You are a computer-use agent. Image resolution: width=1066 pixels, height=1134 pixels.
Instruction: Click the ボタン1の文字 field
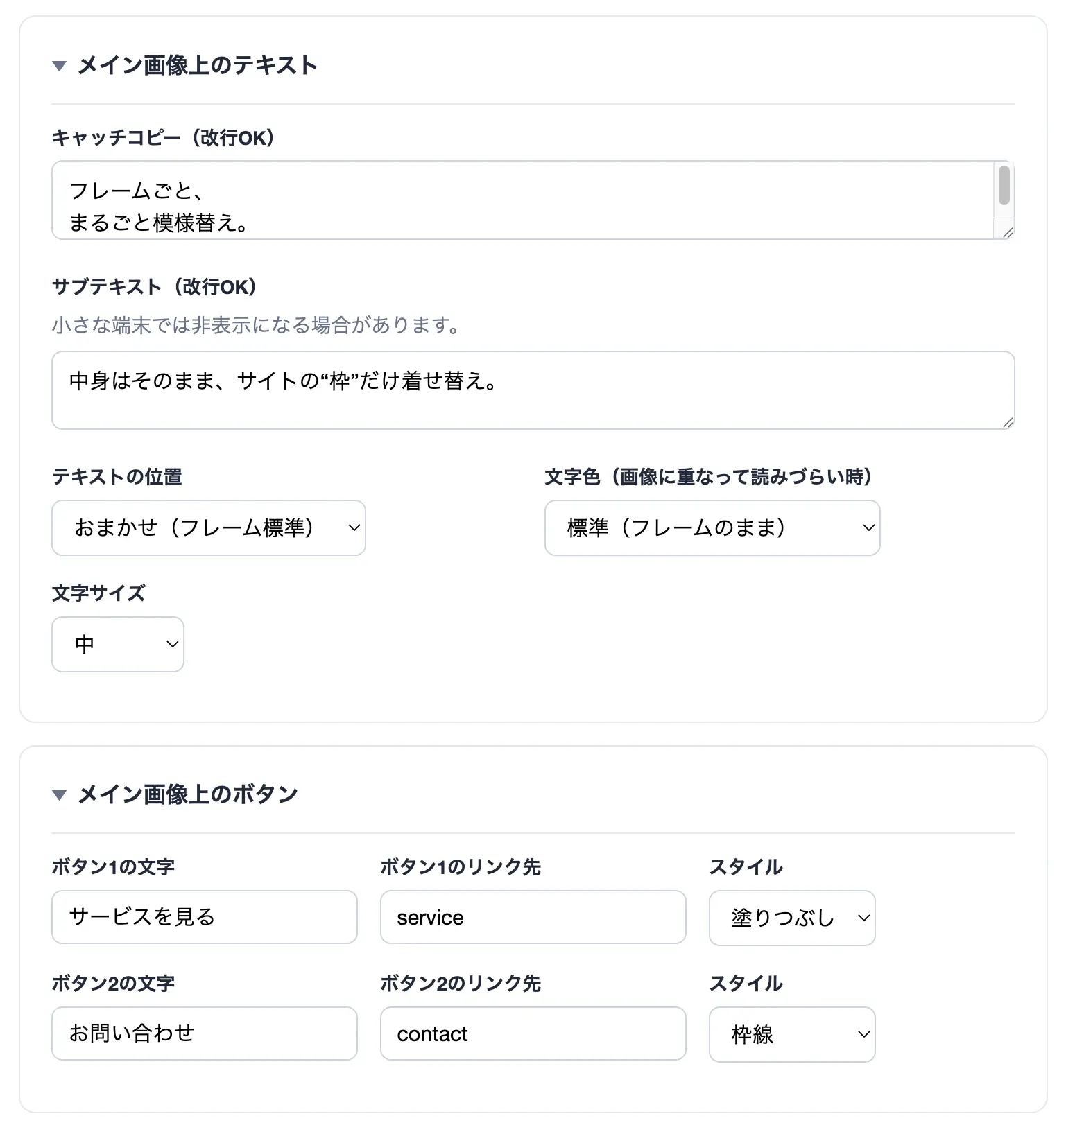coord(205,917)
